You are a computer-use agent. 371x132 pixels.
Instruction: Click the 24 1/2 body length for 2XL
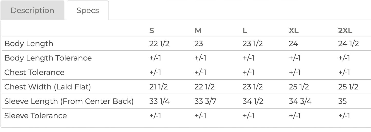tap(348, 44)
